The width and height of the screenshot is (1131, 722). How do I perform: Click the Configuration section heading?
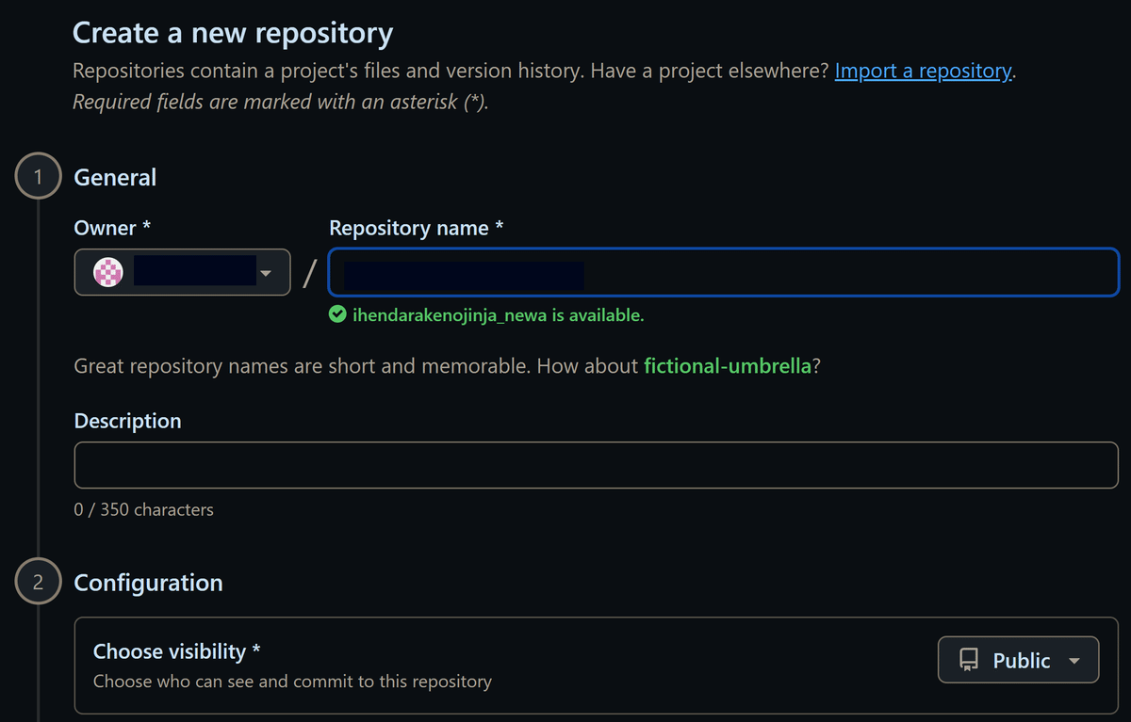[x=148, y=582]
